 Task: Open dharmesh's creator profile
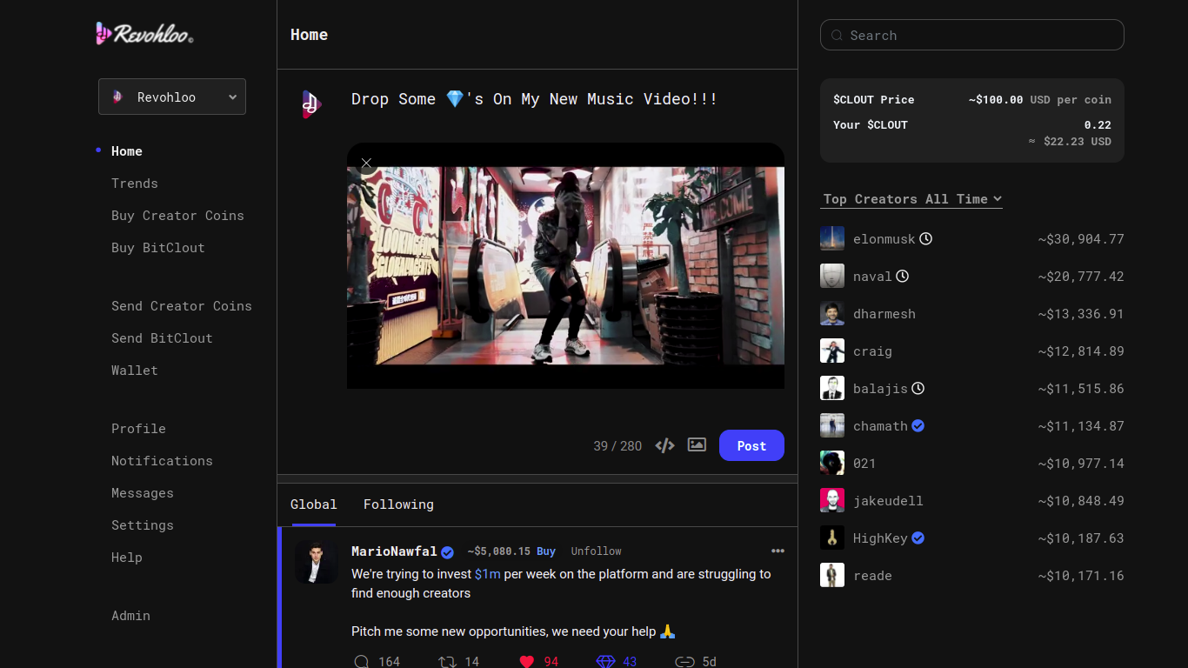(x=884, y=314)
